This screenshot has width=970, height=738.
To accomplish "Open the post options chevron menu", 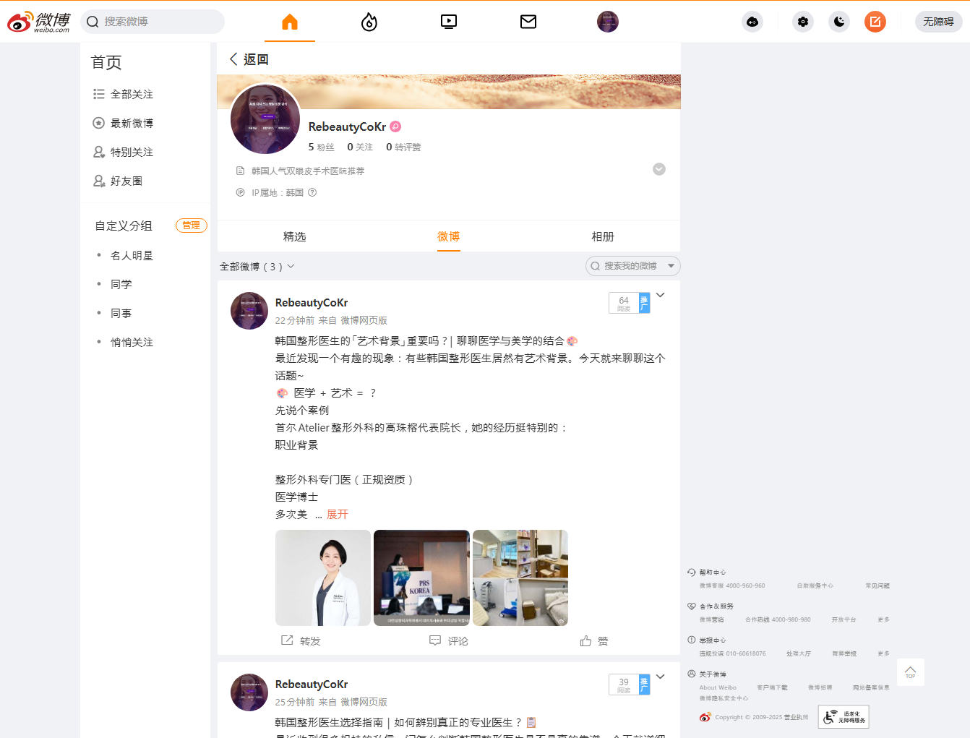I will 660,294.
